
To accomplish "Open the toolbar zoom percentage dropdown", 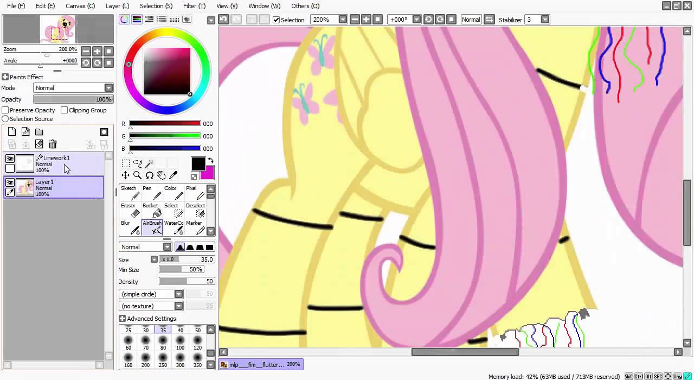I will (343, 20).
